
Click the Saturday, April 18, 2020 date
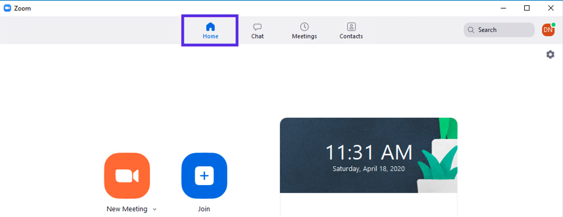[369, 169]
